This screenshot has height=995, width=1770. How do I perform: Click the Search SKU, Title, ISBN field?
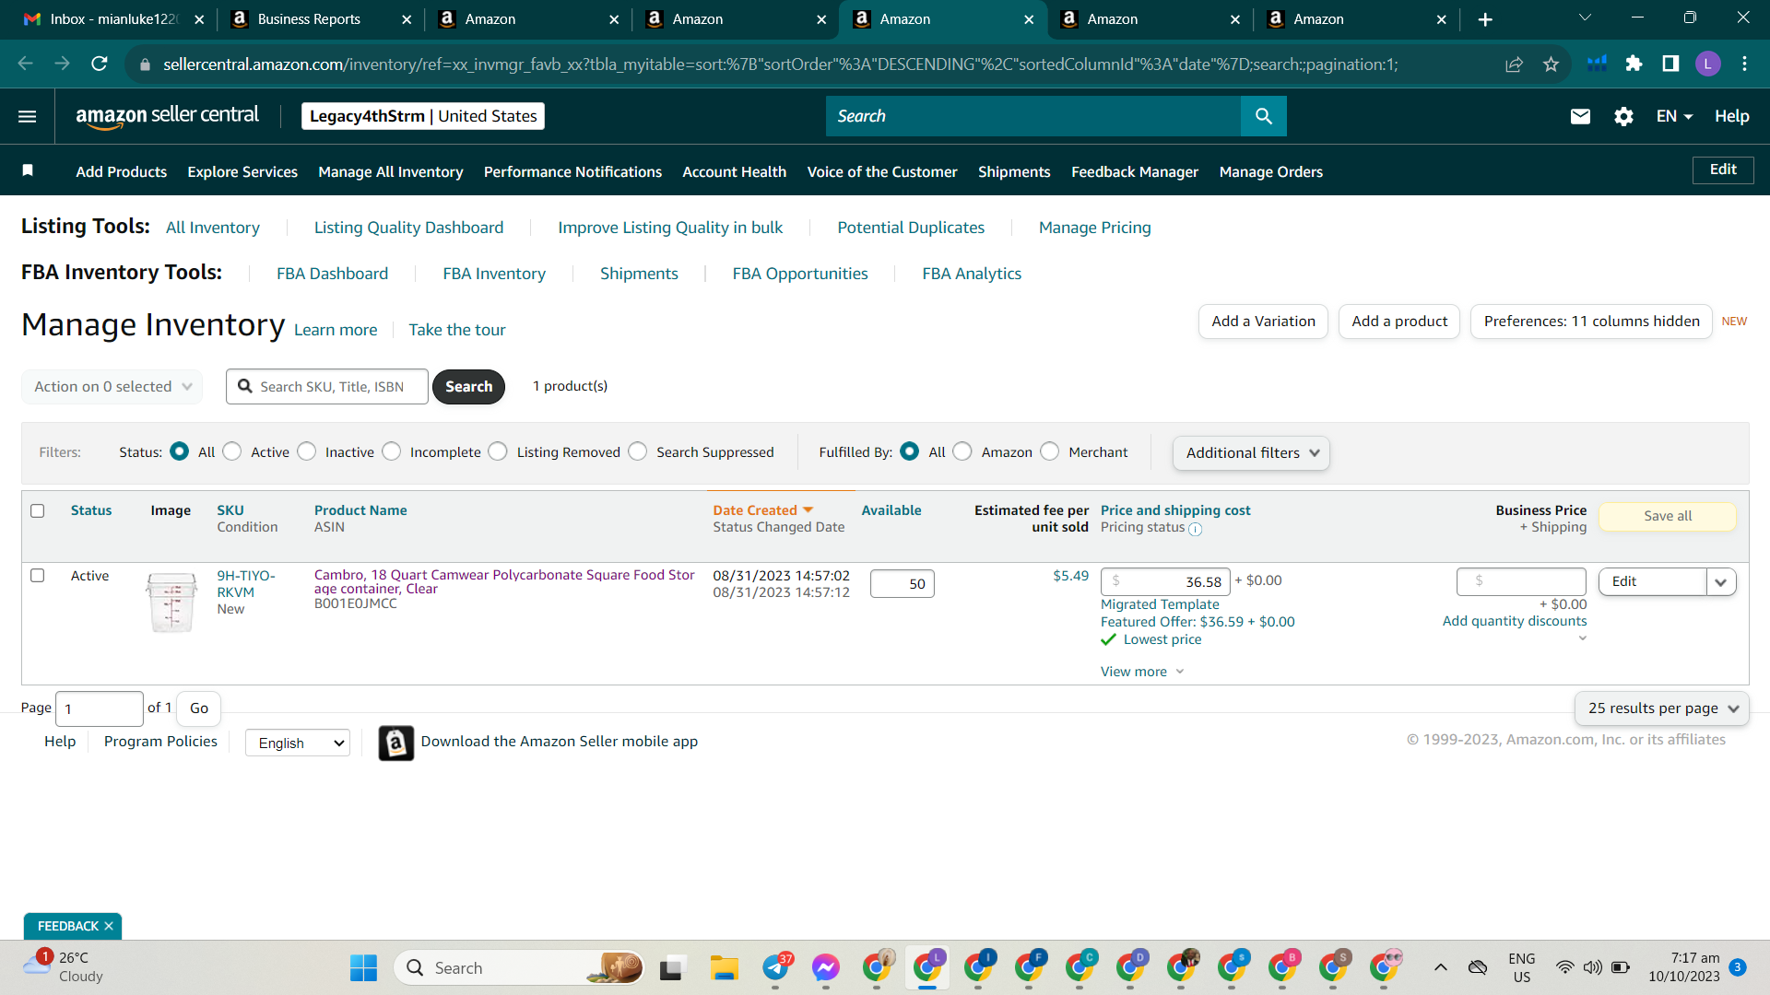327,387
